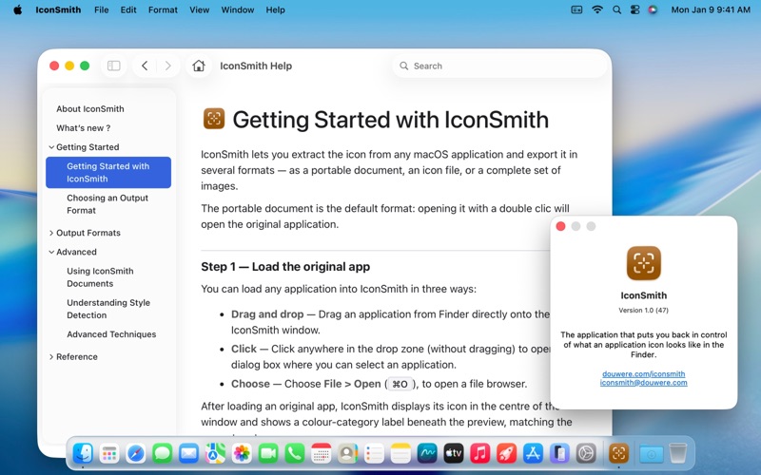Image resolution: width=761 pixels, height=475 pixels.
Task: Open App Store from the Dock
Action: (x=533, y=454)
